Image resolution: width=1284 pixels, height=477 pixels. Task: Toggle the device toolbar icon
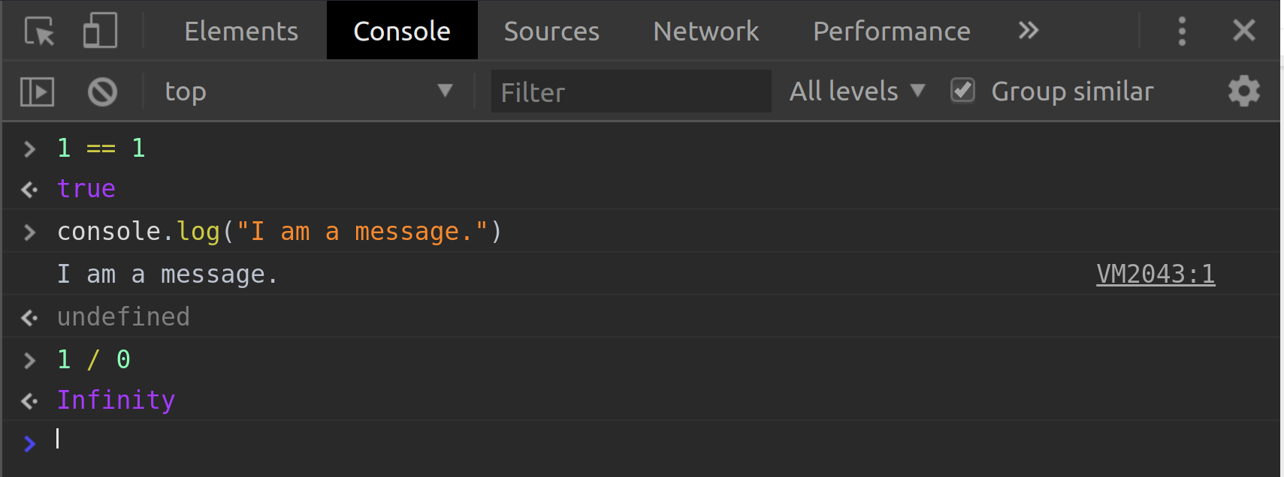click(x=100, y=31)
